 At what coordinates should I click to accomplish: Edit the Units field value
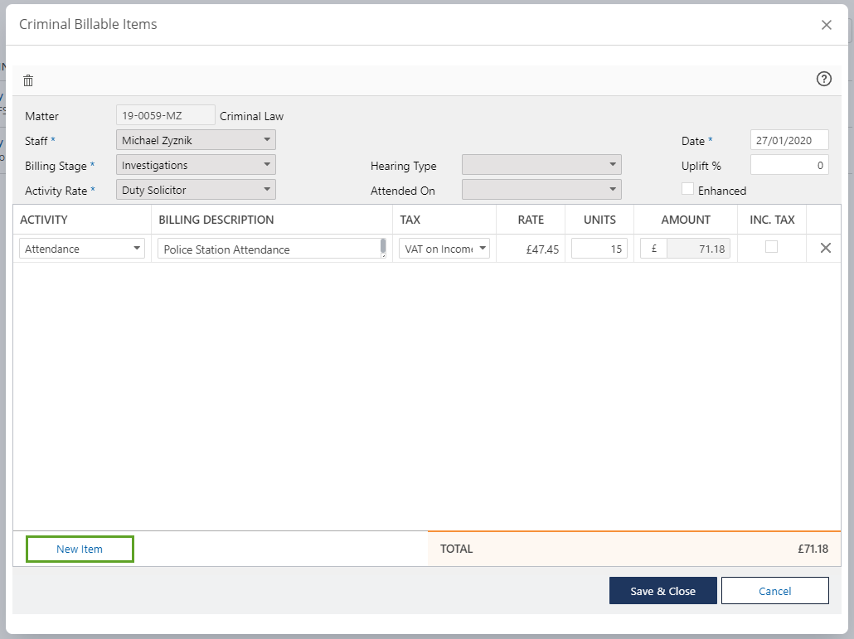click(599, 249)
